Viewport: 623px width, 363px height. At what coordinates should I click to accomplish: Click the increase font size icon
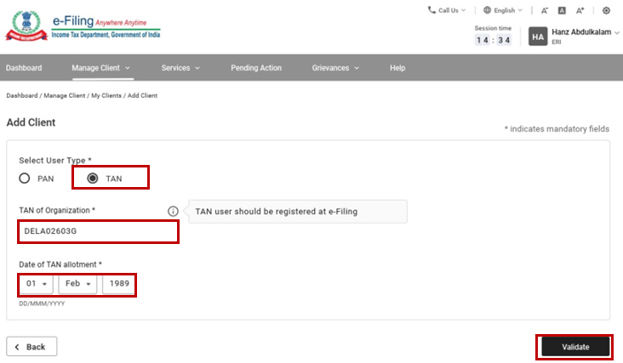[580, 11]
